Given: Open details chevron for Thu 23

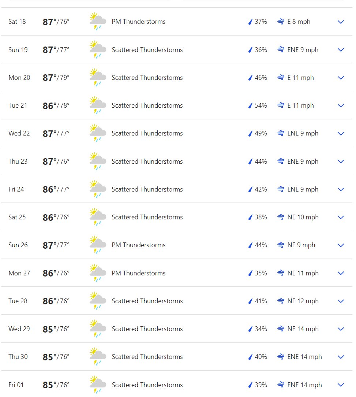Looking at the screenshot, I should pyautogui.click(x=341, y=161).
